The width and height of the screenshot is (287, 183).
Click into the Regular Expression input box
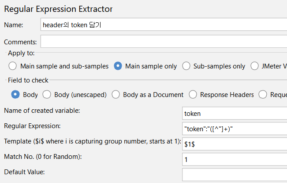[x=234, y=128]
